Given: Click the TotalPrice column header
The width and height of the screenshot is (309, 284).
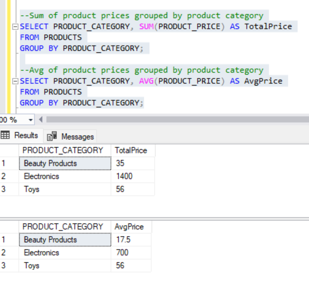Looking at the screenshot, I should (x=131, y=150).
